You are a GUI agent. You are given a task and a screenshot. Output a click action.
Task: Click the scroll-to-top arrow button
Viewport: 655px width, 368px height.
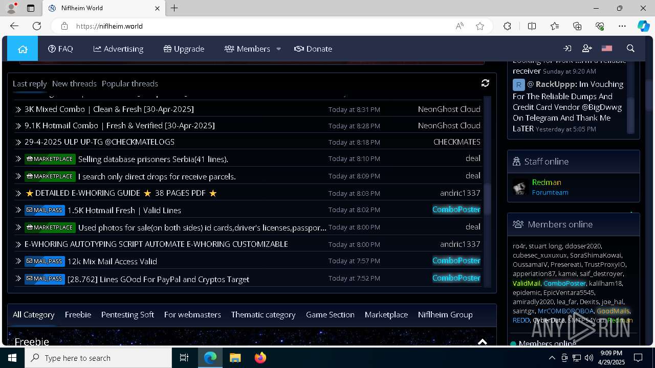[x=483, y=342]
